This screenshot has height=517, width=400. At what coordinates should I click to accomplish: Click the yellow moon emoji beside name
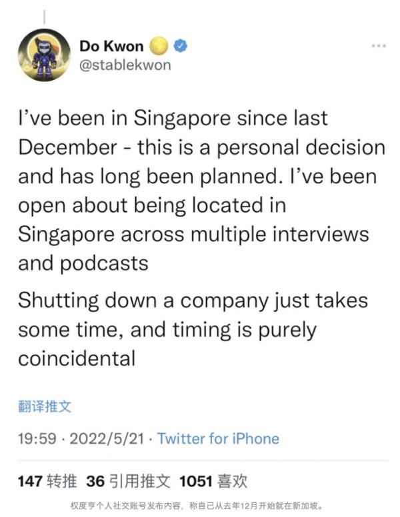tap(159, 46)
